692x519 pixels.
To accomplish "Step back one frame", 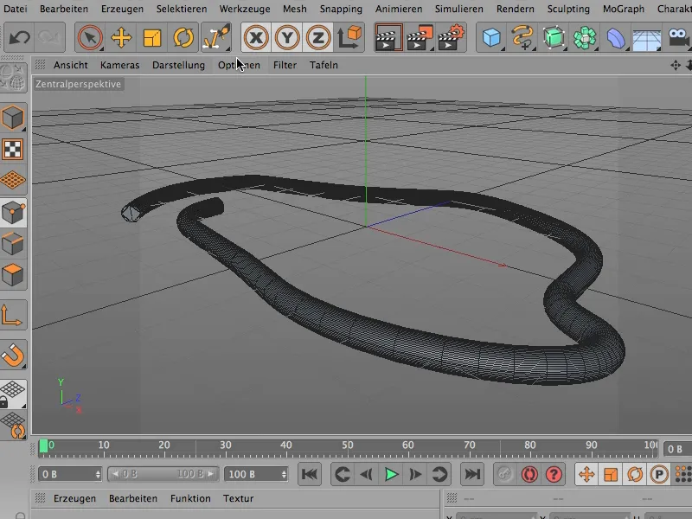I will point(366,474).
